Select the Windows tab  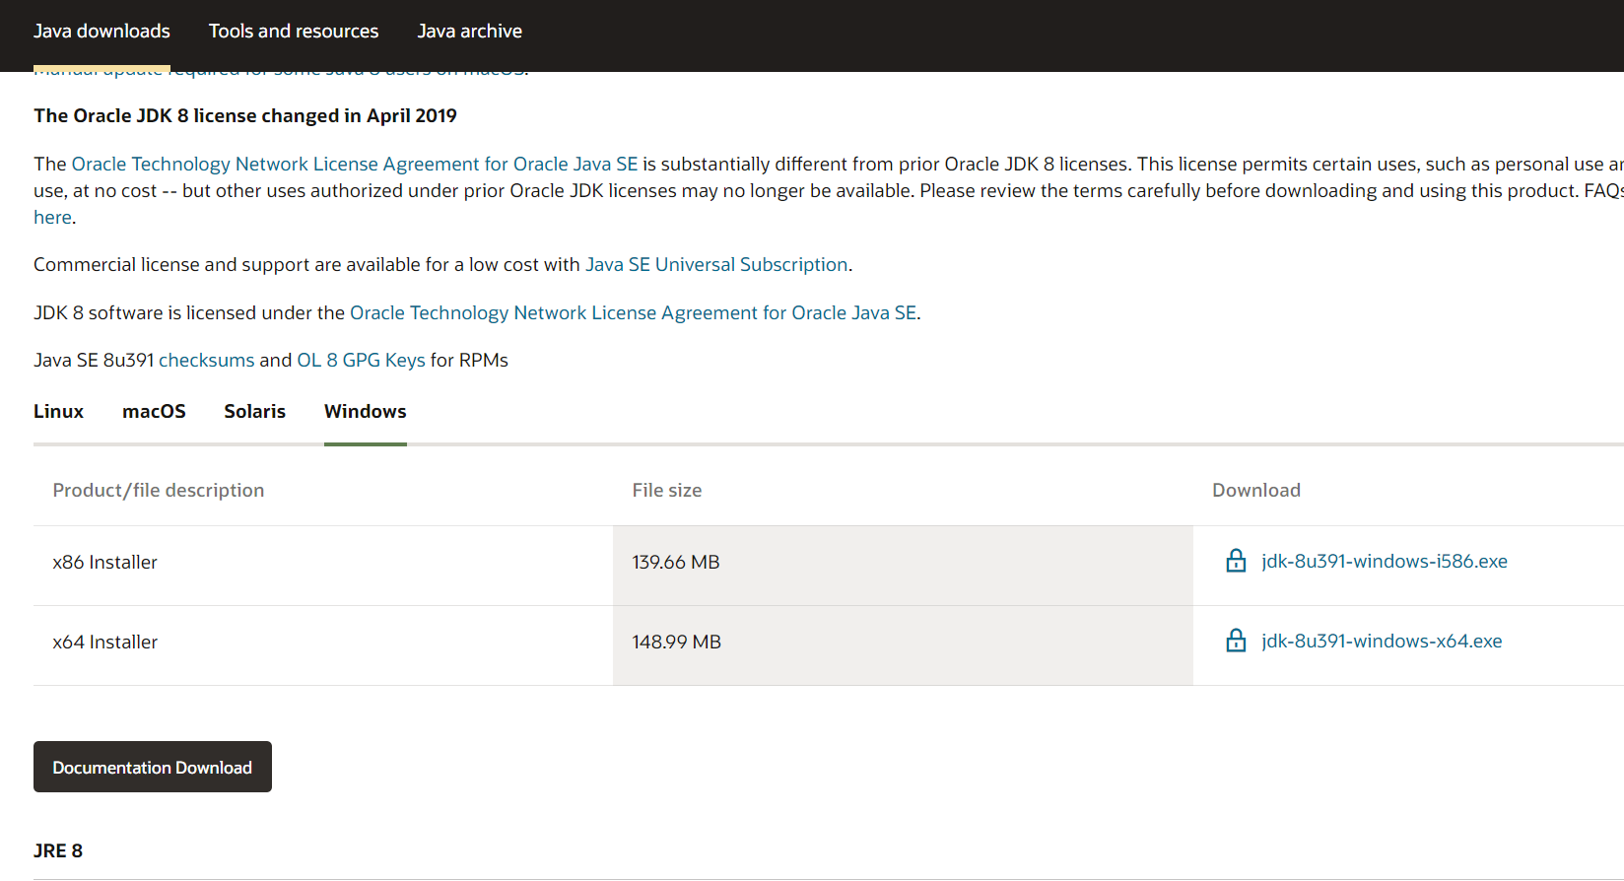tap(366, 412)
